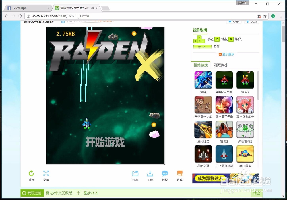
Task: Expand instructions with 显示更多
Action: pyautogui.click(x=226, y=55)
